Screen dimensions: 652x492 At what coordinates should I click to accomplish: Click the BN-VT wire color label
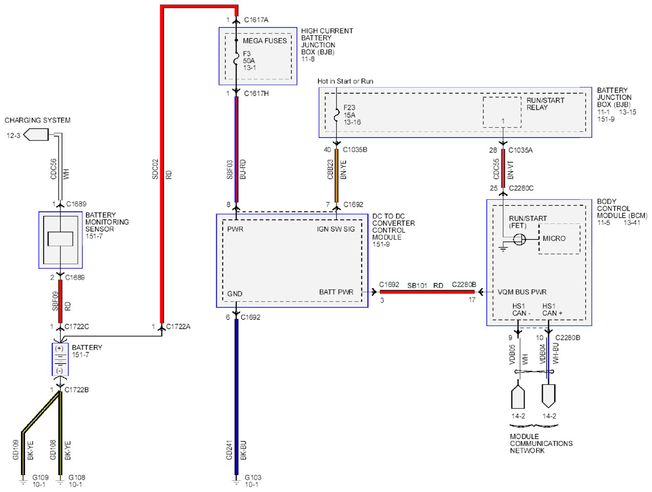[510, 170]
